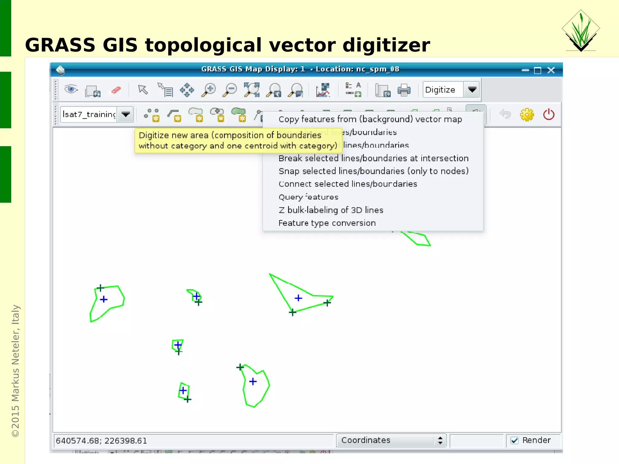619x464 pixels.
Task: Click the Erase display eraser icon
Action: click(x=116, y=90)
